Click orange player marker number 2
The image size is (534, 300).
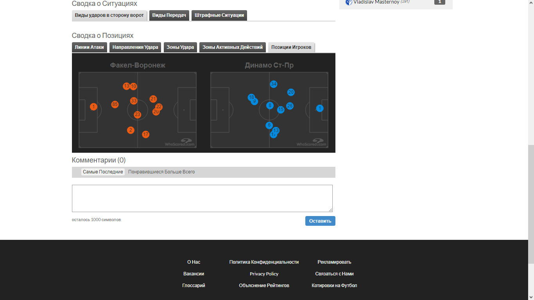point(131,130)
